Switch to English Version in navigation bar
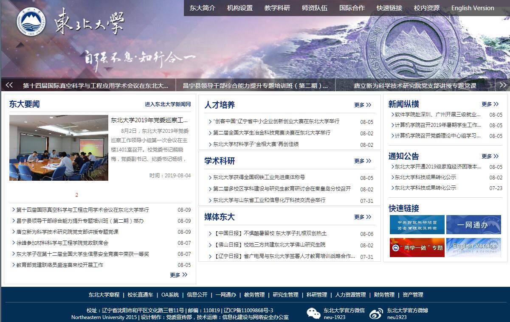Viewport: 510px width, 322px height. click(473, 8)
